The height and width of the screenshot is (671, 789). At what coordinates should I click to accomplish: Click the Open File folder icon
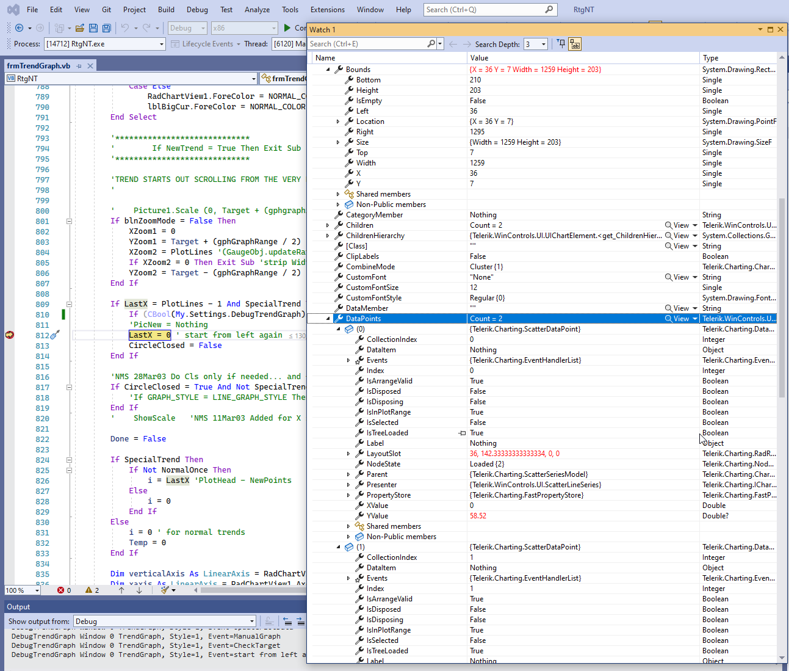click(80, 28)
